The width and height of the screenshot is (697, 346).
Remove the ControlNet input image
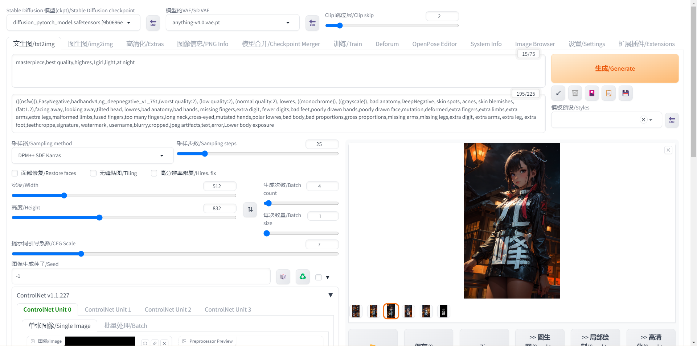coord(164,343)
